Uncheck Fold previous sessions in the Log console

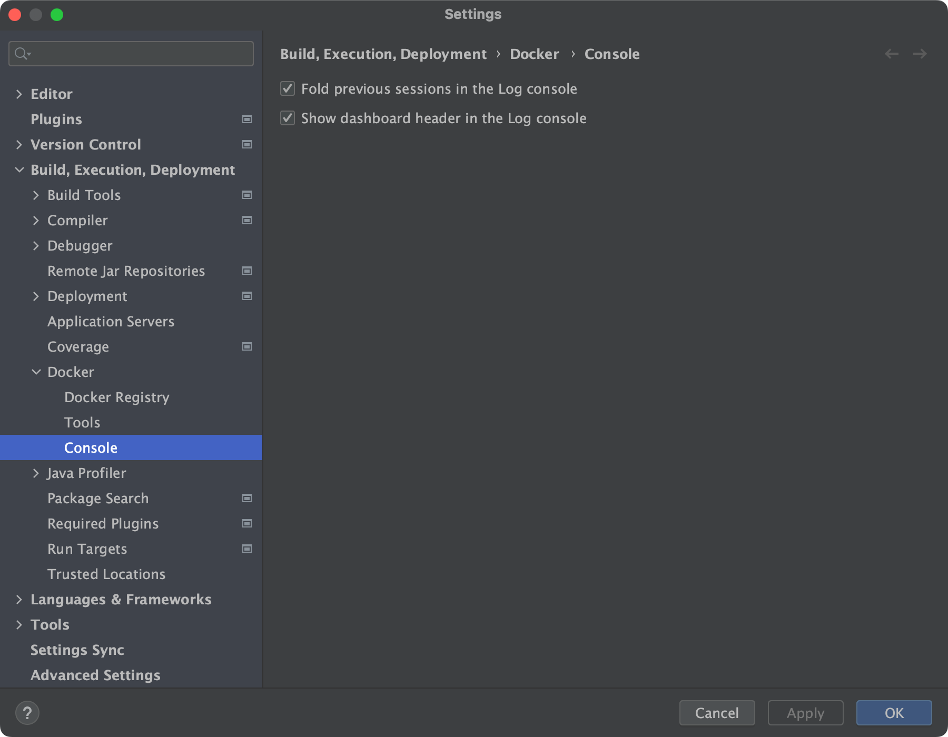pyautogui.click(x=287, y=89)
